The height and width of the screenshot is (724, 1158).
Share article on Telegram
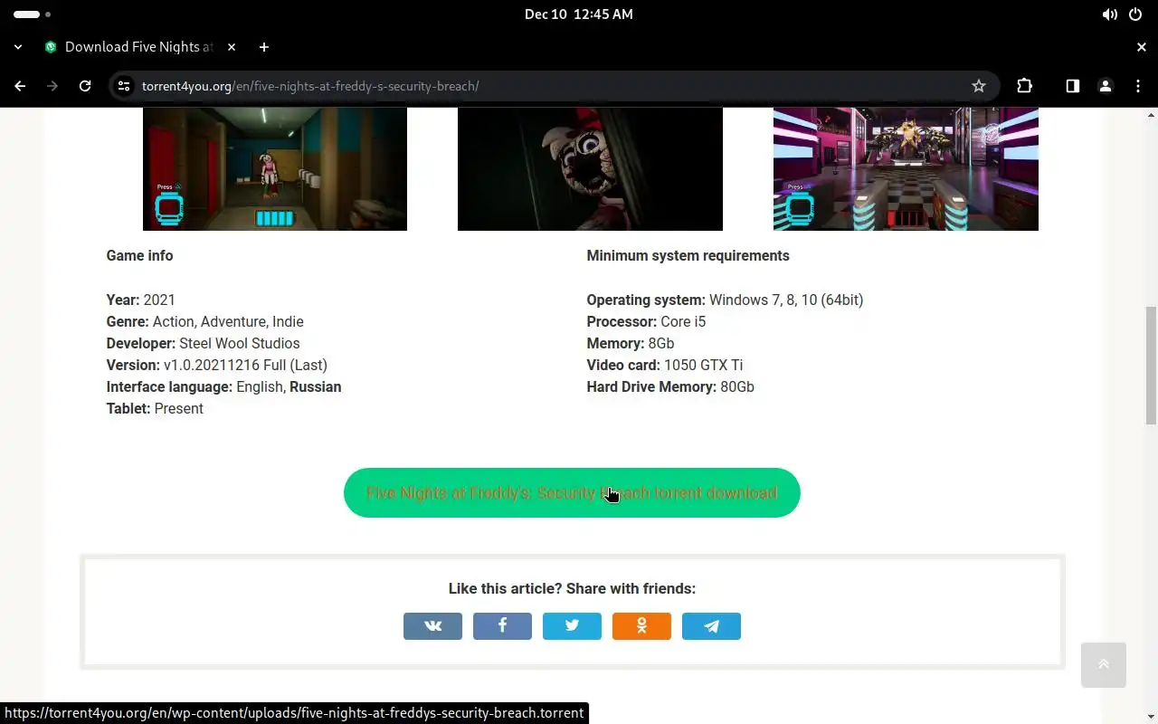click(711, 626)
